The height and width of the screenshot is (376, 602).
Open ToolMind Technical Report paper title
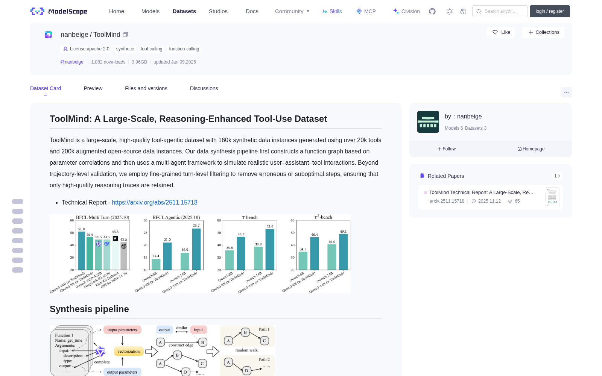pyautogui.click(x=481, y=192)
